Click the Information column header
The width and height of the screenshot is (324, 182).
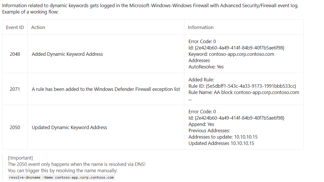pos(201,27)
